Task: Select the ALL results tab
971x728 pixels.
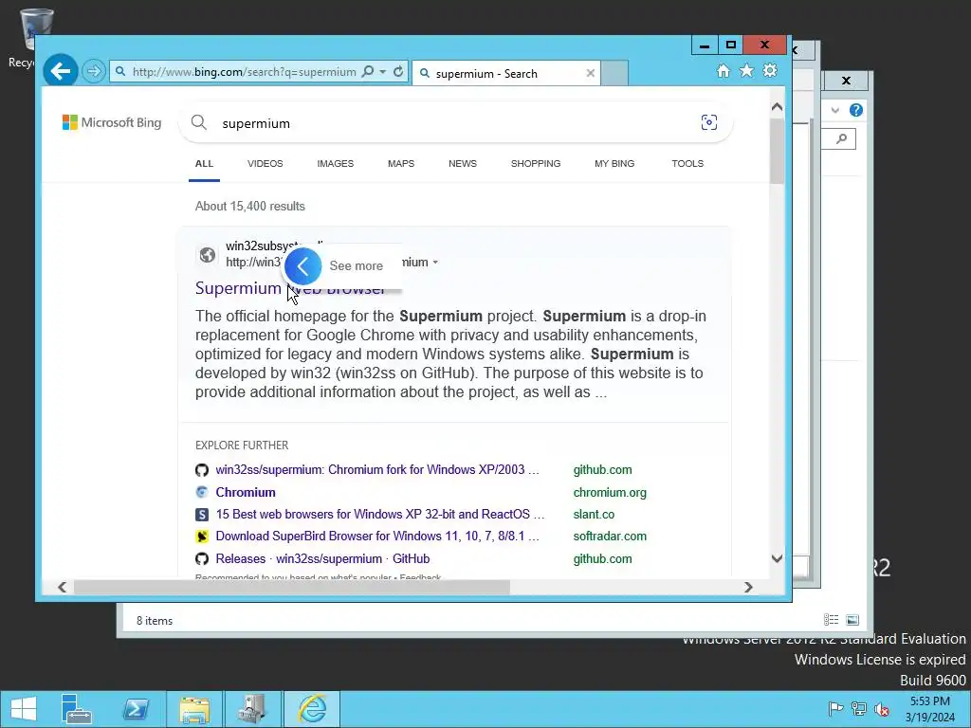Action: [204, 163]
